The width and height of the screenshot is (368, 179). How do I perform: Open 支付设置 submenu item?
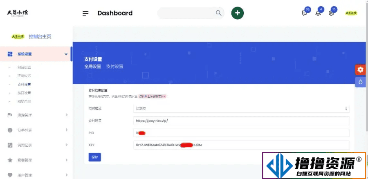pos(25,84)
